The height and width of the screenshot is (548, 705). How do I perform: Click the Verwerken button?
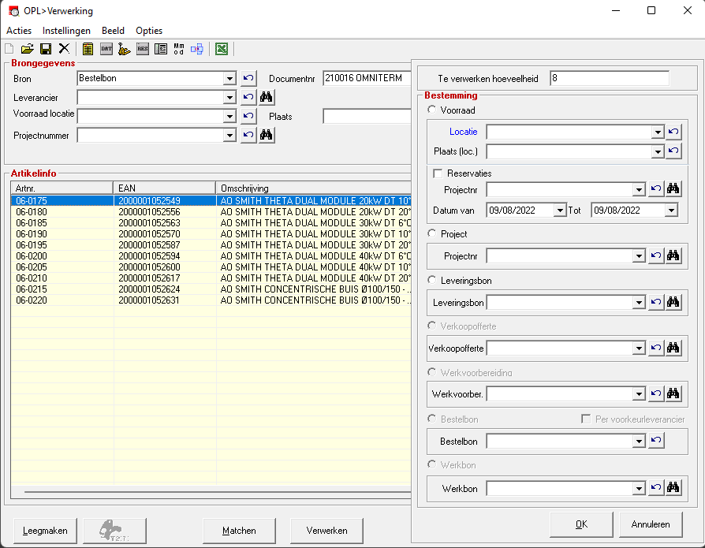(327, 531)
